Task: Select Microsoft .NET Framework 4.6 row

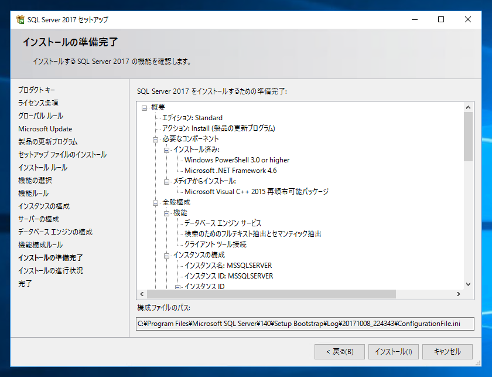Action: [x=231, y=171]
